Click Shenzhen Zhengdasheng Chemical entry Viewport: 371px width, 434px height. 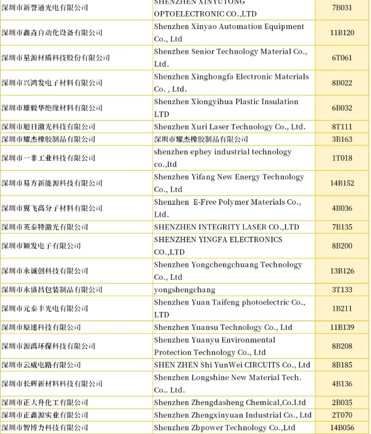(230, 403)
